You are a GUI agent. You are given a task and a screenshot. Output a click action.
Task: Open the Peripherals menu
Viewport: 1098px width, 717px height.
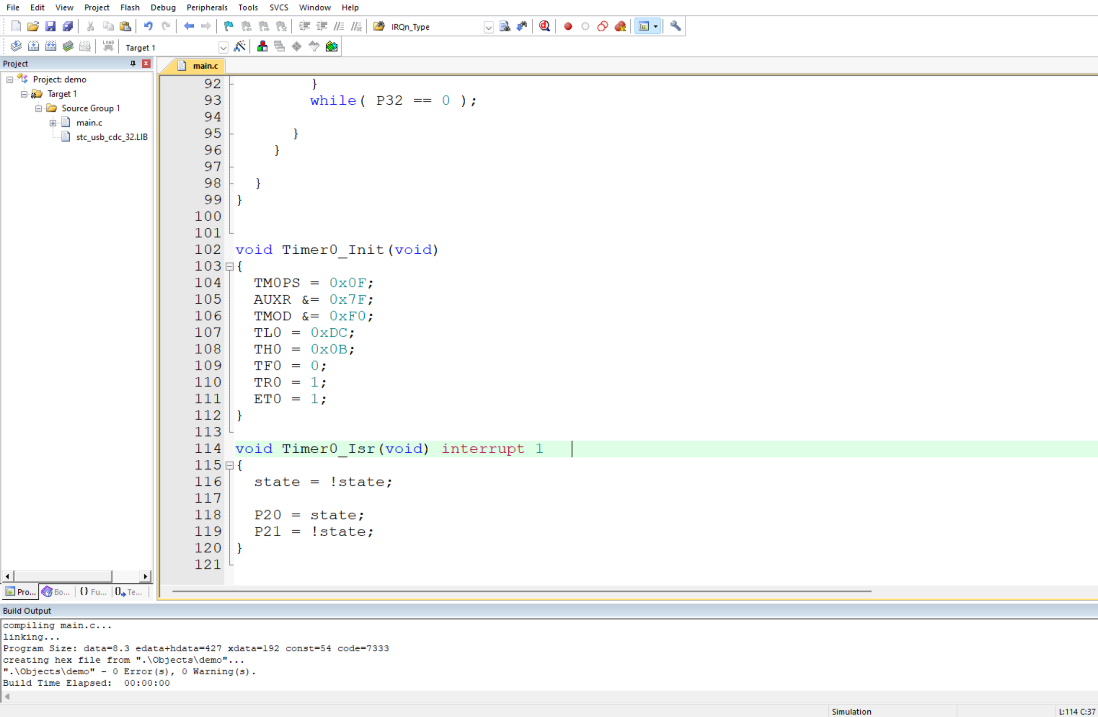(207, 7)
